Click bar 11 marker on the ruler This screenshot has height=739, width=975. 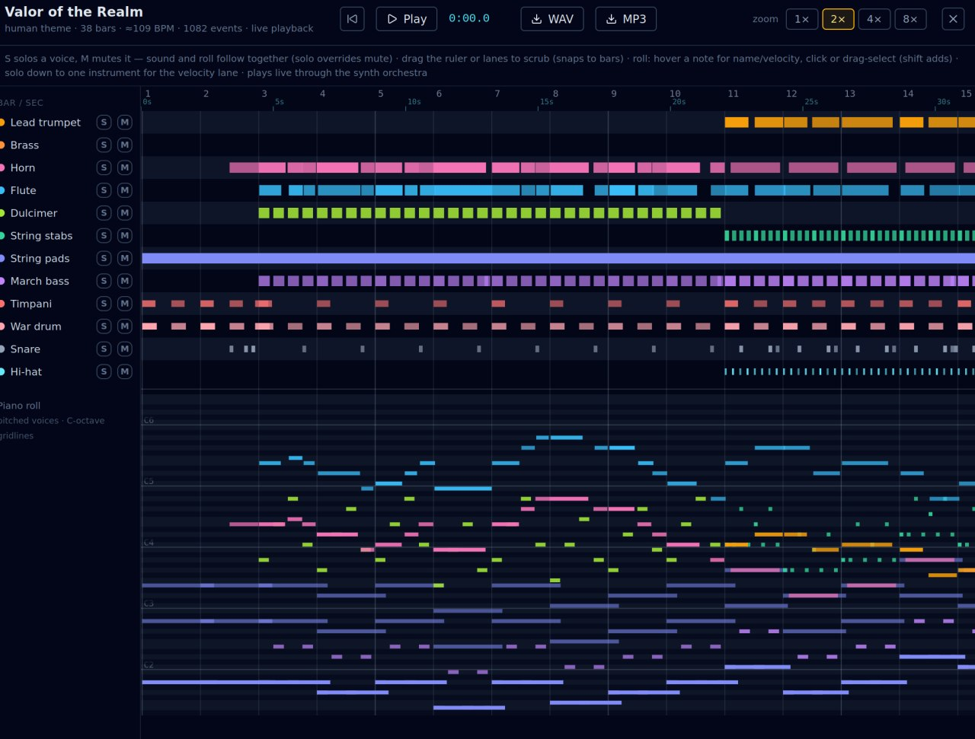tap(733, 94)
